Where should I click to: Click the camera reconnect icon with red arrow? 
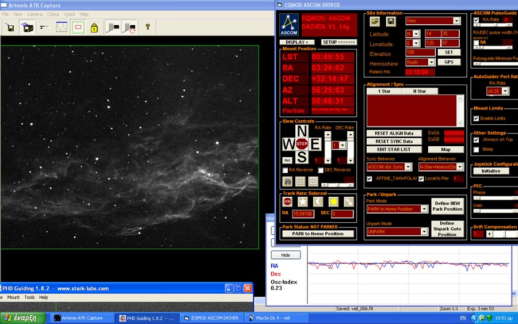(x=129, y=28)
